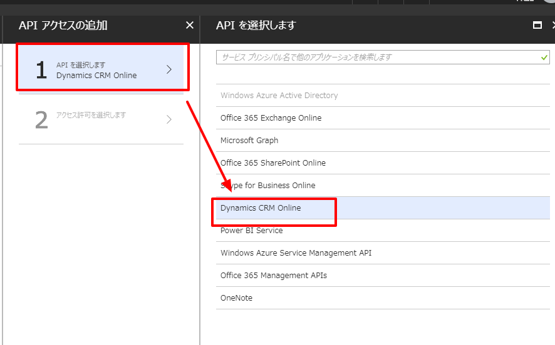Select Dynamics CRM Online in list
Viewport: 555px width, 345px height.
coord(383,208)
